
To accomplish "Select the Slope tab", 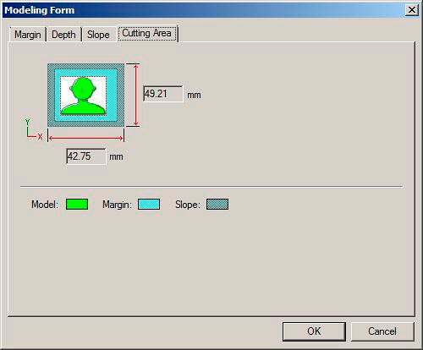I will (98, 35).
